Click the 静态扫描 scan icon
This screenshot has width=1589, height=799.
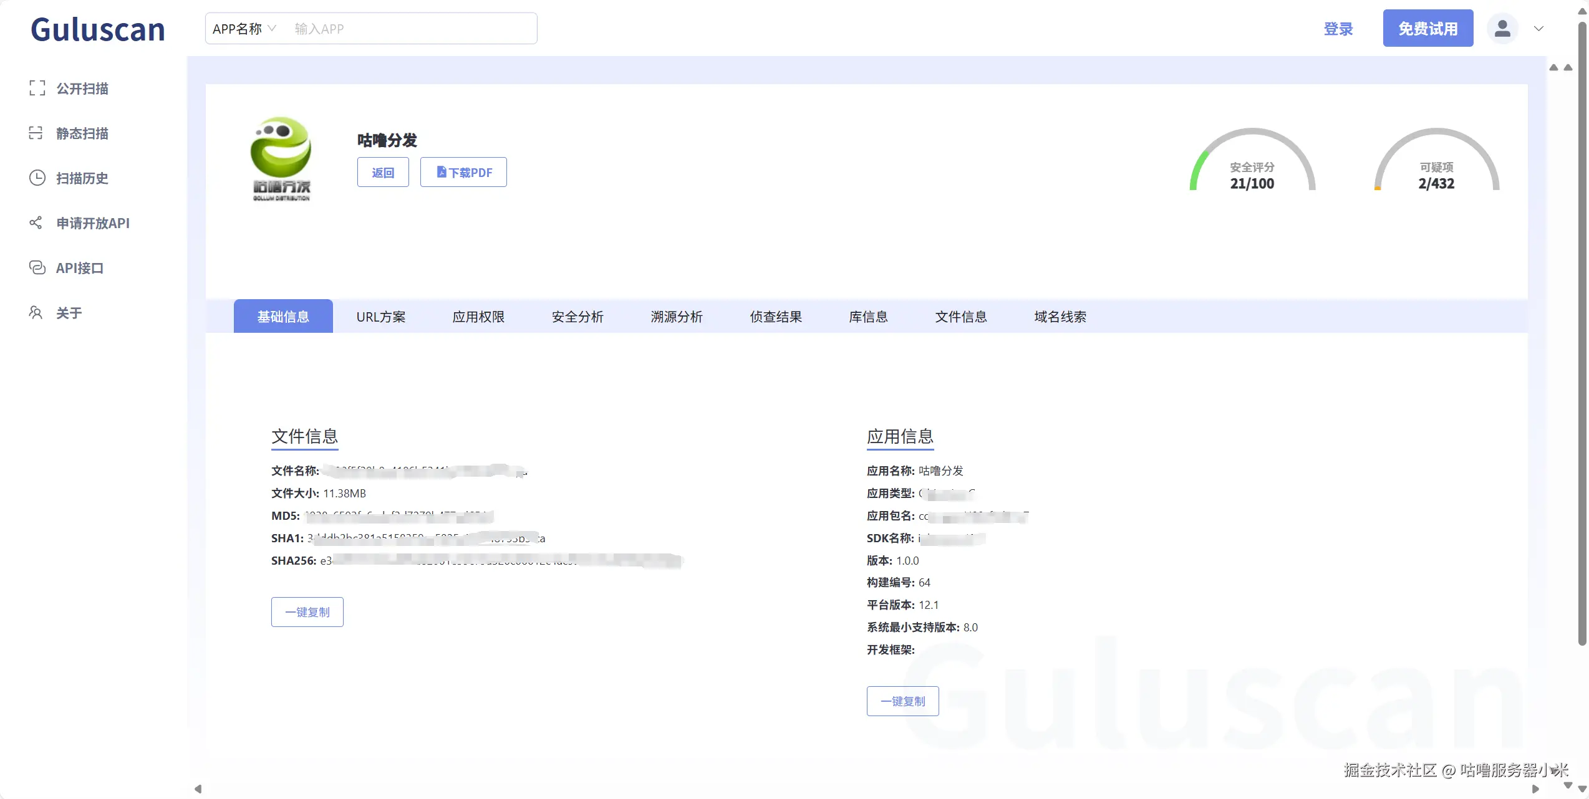click(36, 133)
